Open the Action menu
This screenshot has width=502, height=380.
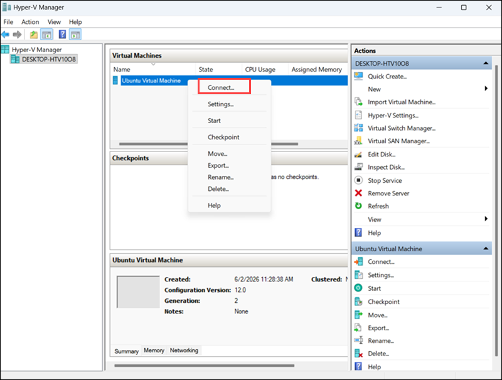click(30, 22)
